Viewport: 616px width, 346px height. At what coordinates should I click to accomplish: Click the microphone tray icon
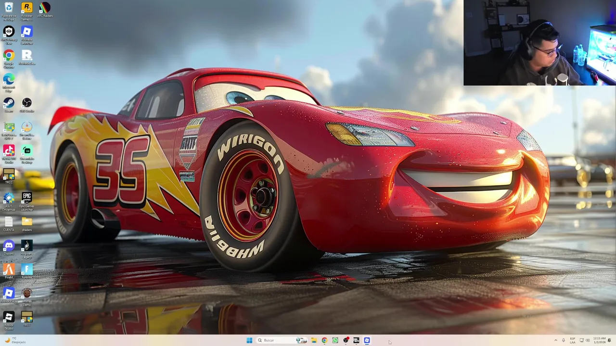click(564, 340)
